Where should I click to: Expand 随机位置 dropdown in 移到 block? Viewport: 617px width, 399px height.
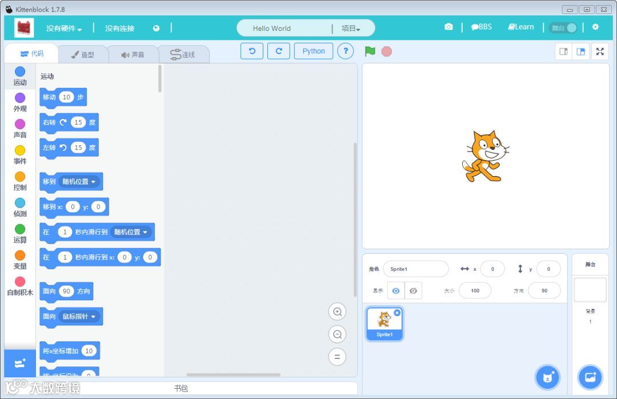click(x=79, y=182)
